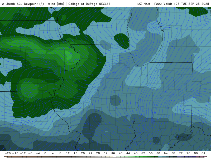
Task: Click the 28 value on the legend scale
Action: 98,153
